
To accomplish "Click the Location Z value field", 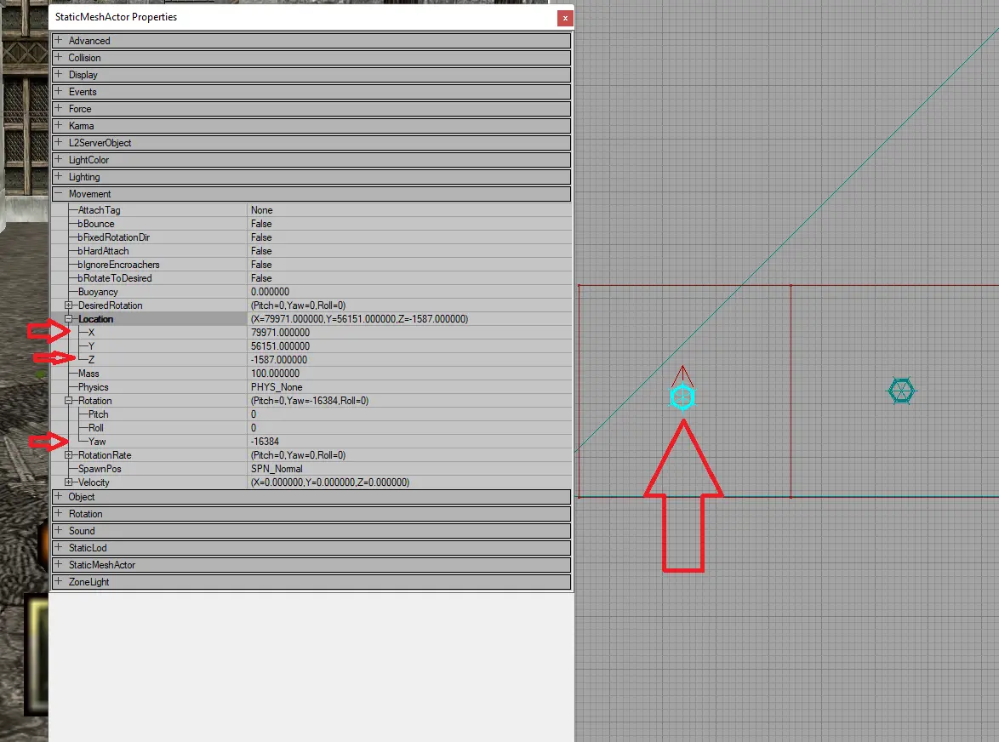I will point(409,360).
